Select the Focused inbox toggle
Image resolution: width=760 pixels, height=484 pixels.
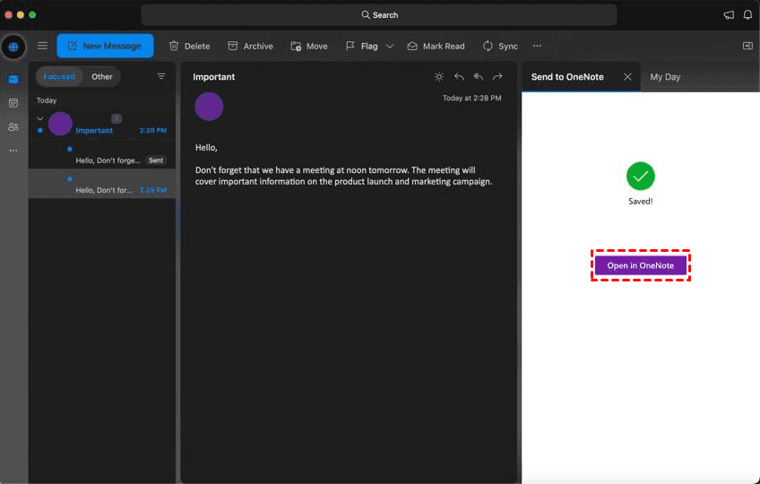point(59,76)
